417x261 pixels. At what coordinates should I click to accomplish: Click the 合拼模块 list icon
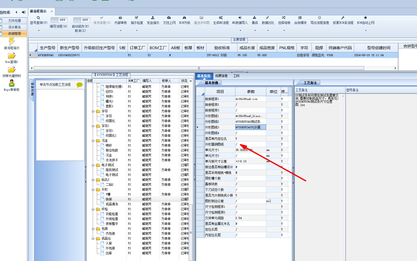(x=300, y=18)
